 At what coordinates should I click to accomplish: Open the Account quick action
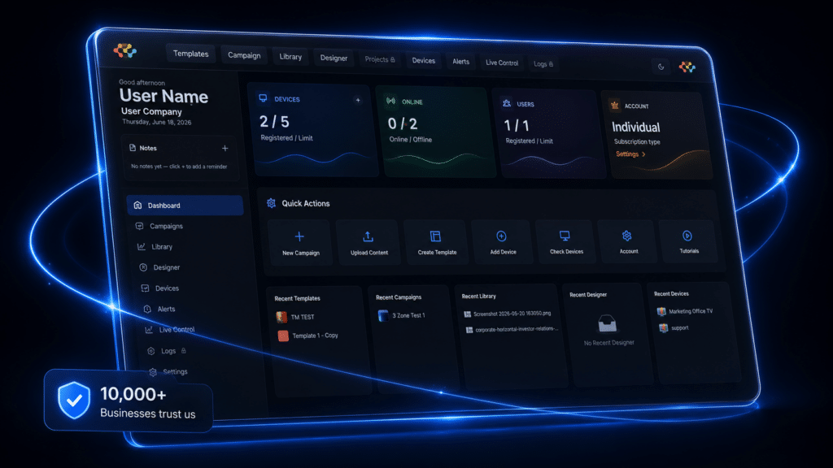629,241
